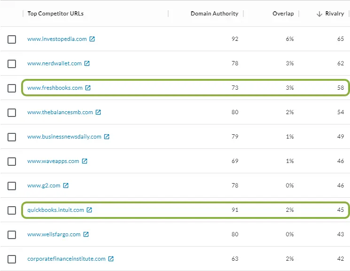350x271 pixels.
Task: Click external link icon beside www.thebalancesmb.com
Action: (x=98, y=112)
